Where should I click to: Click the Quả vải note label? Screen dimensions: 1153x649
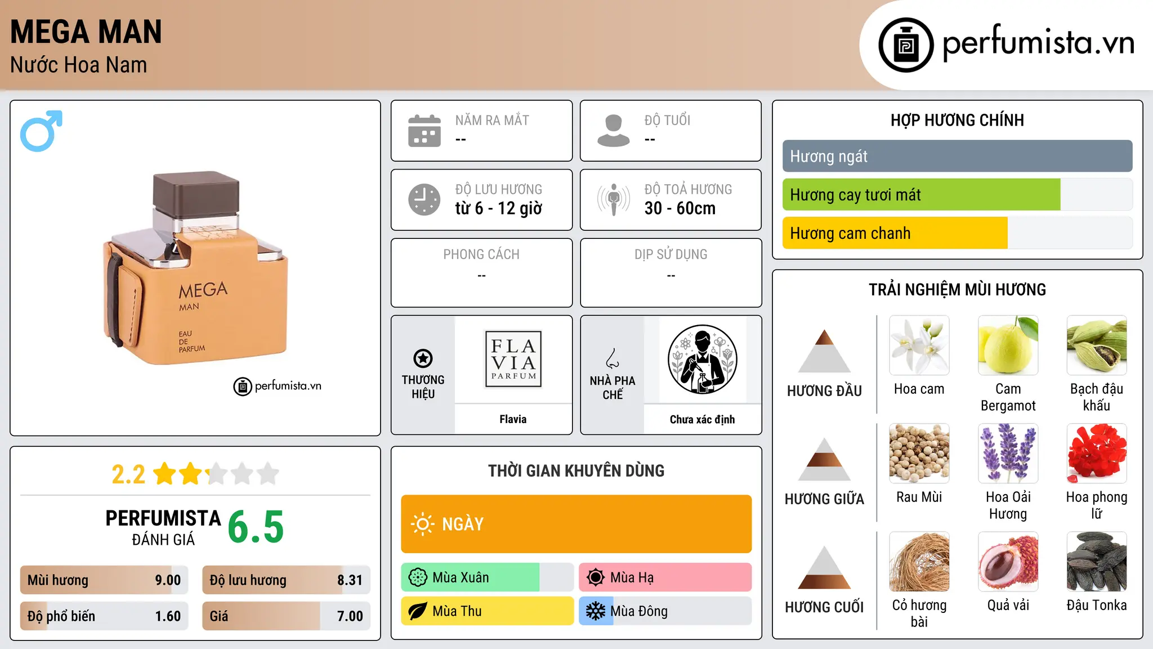[1008, 605]
